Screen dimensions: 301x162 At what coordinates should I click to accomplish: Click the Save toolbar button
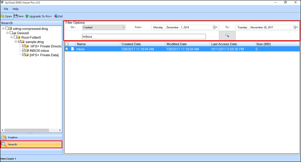[19, 16]
